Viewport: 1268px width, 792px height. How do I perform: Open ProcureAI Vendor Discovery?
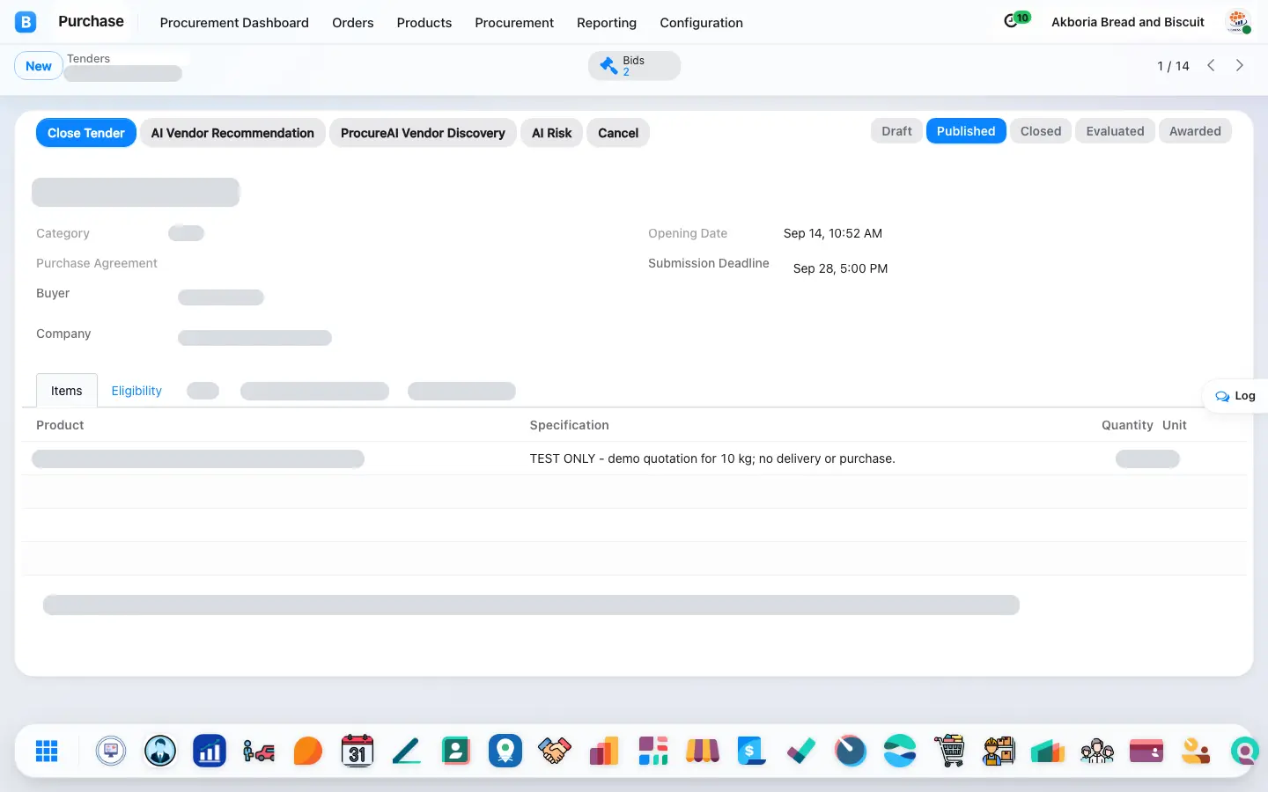pyautogui.click(x=423, y=133)
